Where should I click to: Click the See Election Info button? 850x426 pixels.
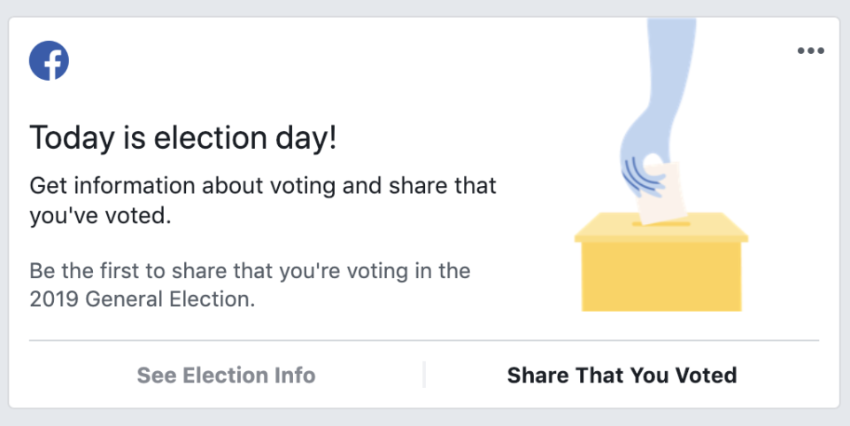click(226, 375)
